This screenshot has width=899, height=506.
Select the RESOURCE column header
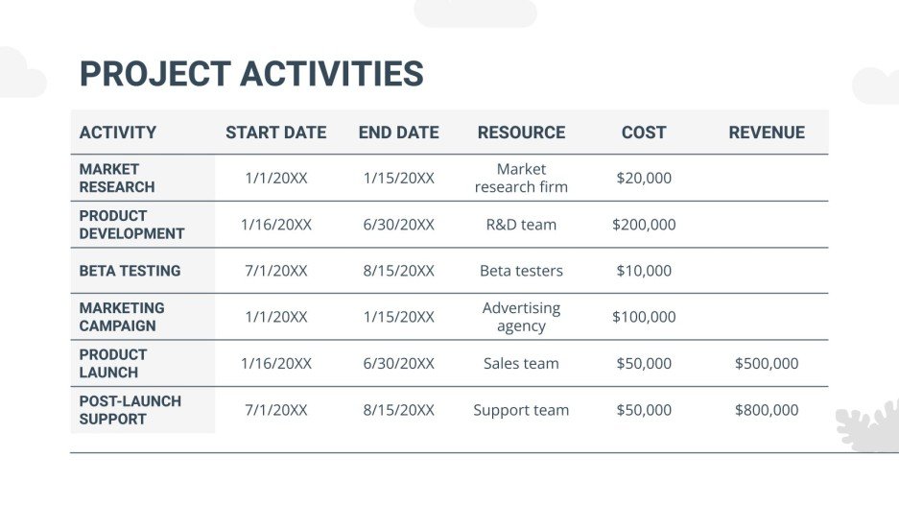(521, 133)
